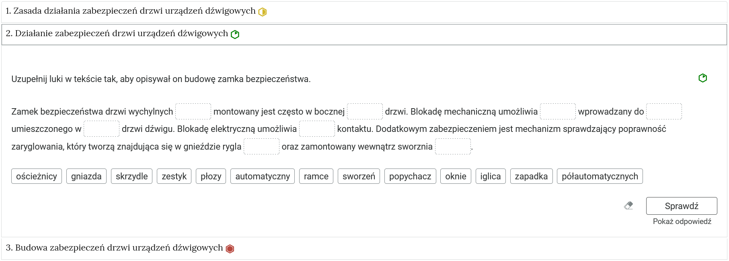This screenshot has width=729, height=261.
Task: Select the word tile półautomatycznych
Action: click(x=600, y=176)
